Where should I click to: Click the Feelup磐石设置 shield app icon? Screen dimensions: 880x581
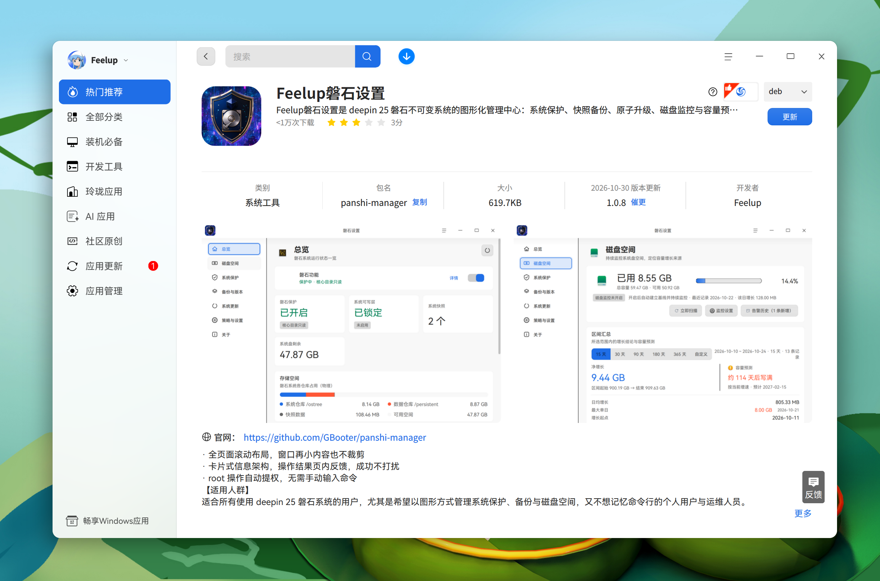pos(231,116)
